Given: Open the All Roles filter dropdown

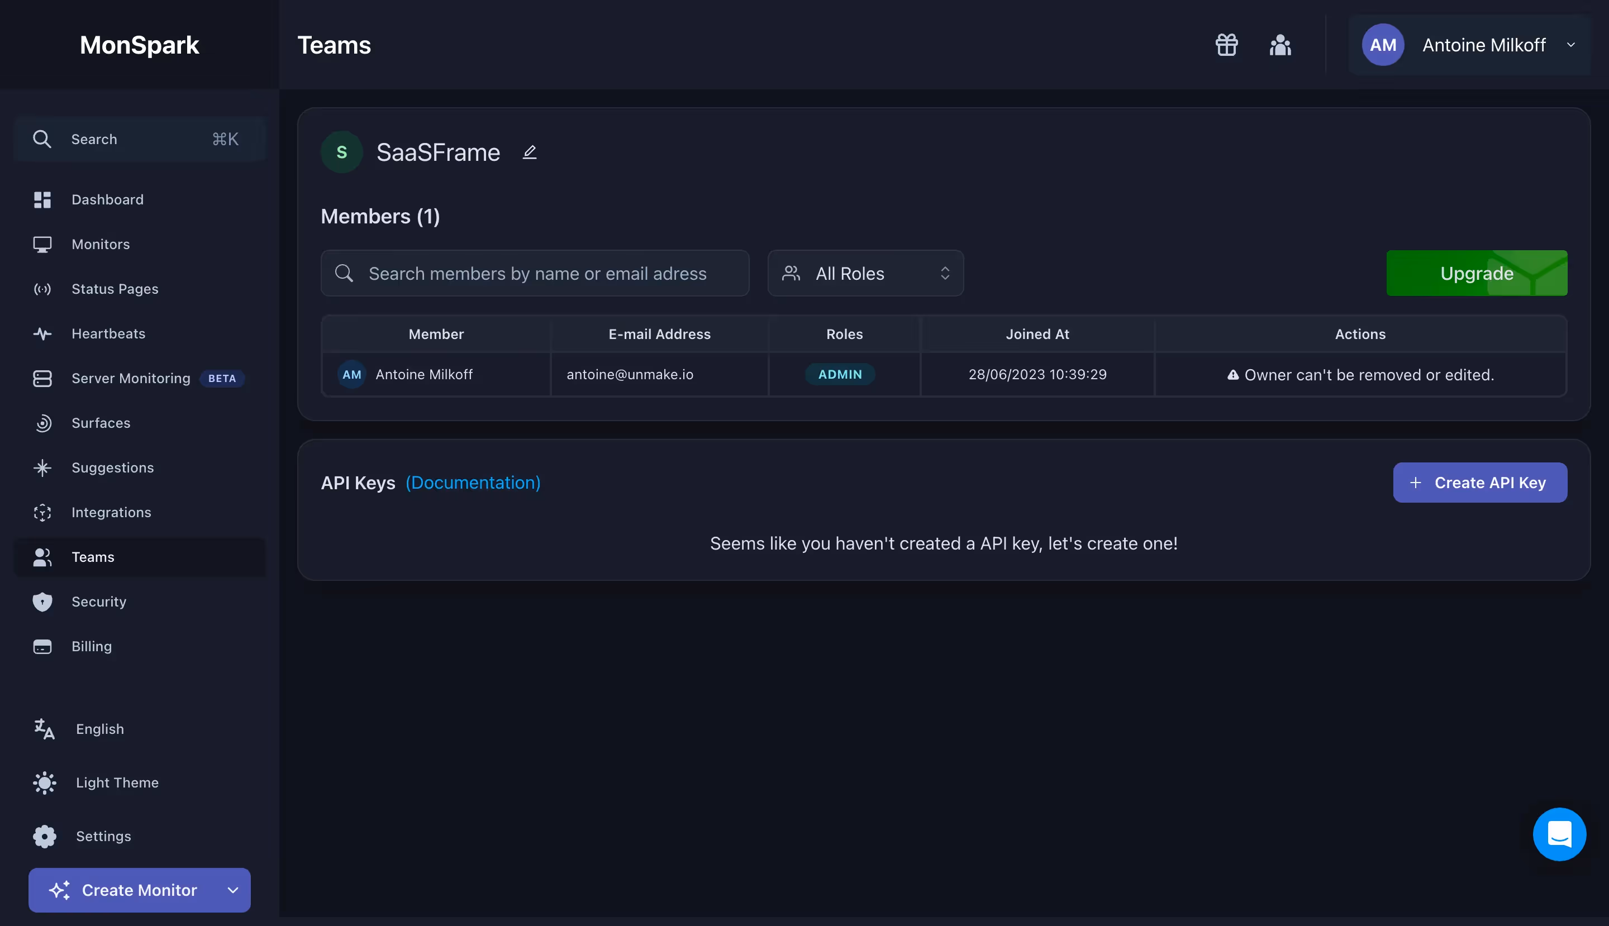Looking at the screenshot, I should (x=865, y=273).
